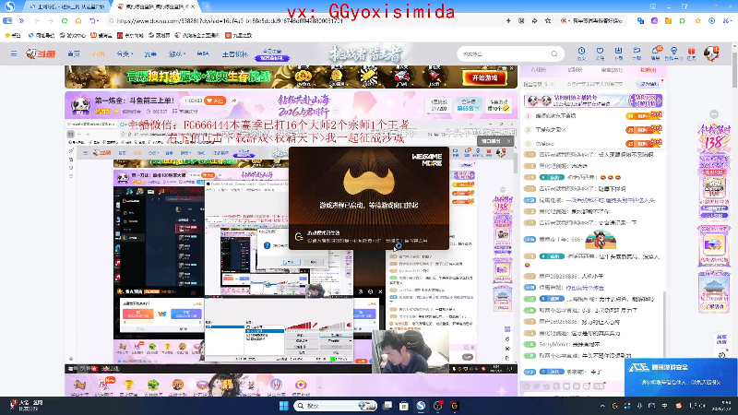Close the picture-in-picture overlay label on the video
738x415 pixels.
(509, 141)
